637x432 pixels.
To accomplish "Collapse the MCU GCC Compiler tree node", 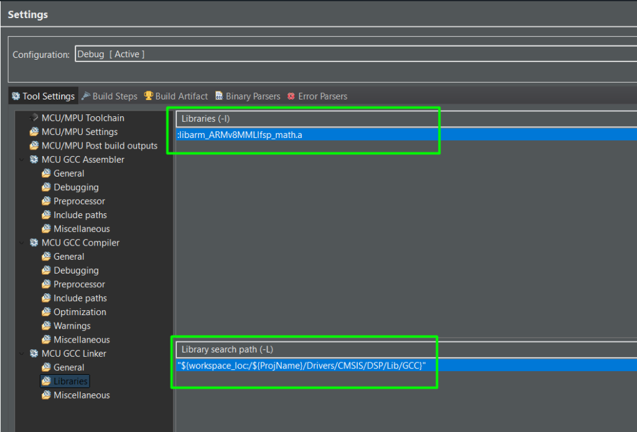I will point(22,243).
